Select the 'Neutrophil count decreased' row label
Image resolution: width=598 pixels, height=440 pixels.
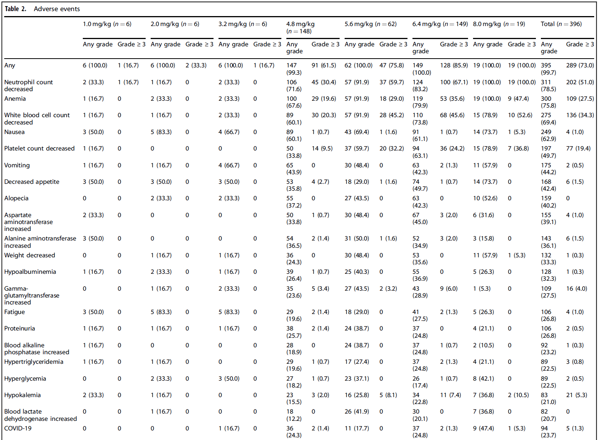(x=28, y=85)
